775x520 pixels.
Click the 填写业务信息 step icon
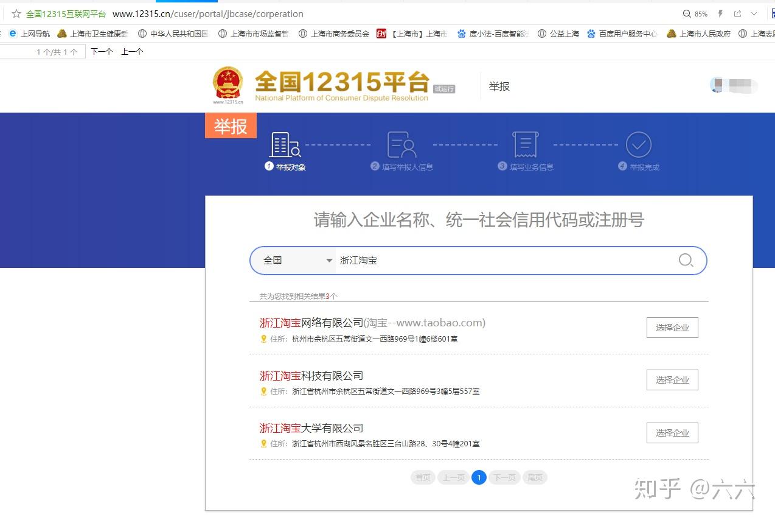pyautogui.click(x=525, y=145)
